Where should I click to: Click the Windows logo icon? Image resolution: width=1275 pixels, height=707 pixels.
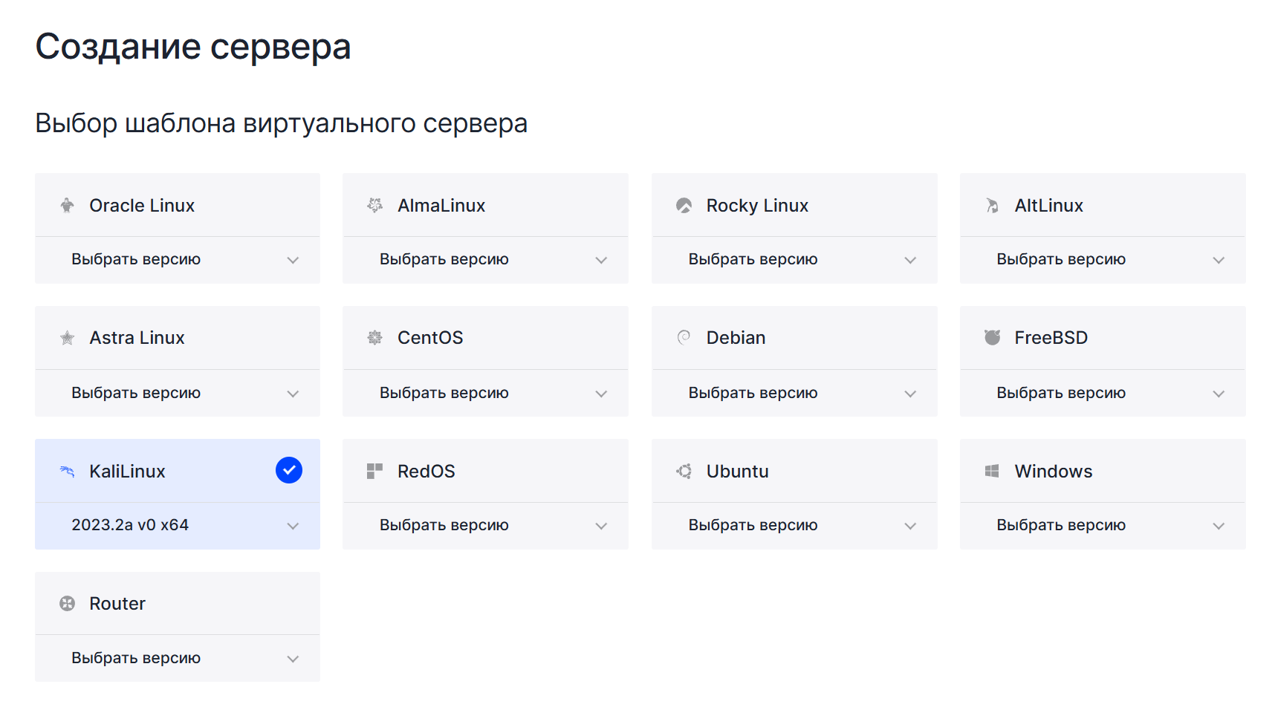click(993, 471)
